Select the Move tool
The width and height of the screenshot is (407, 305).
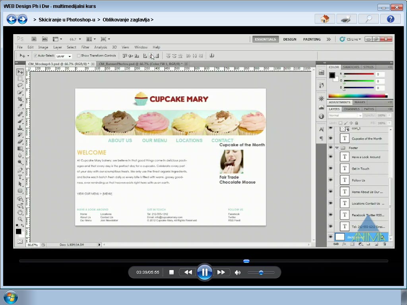[x=19, y=72]
